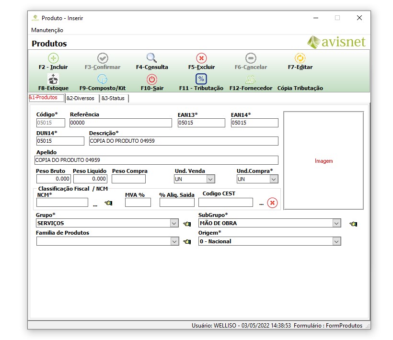This screenshot has height=340, width=393.
Task: Open F4-Consulta magnifying glass search
Action: click(151, 58)
